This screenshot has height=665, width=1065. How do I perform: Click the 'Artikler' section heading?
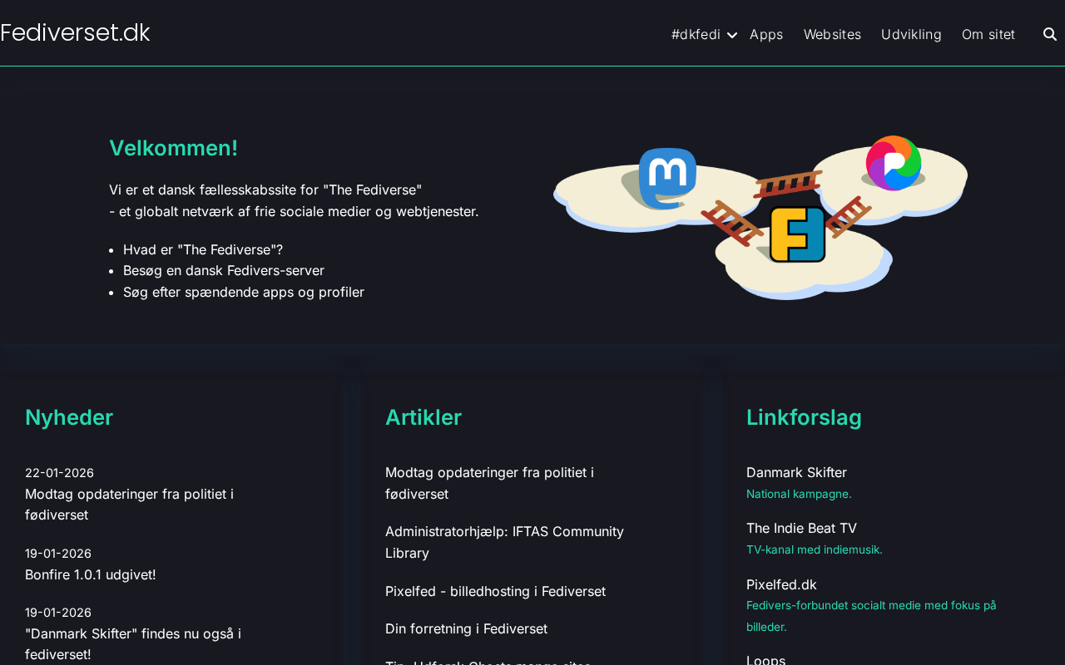click(x=424, y=417)
